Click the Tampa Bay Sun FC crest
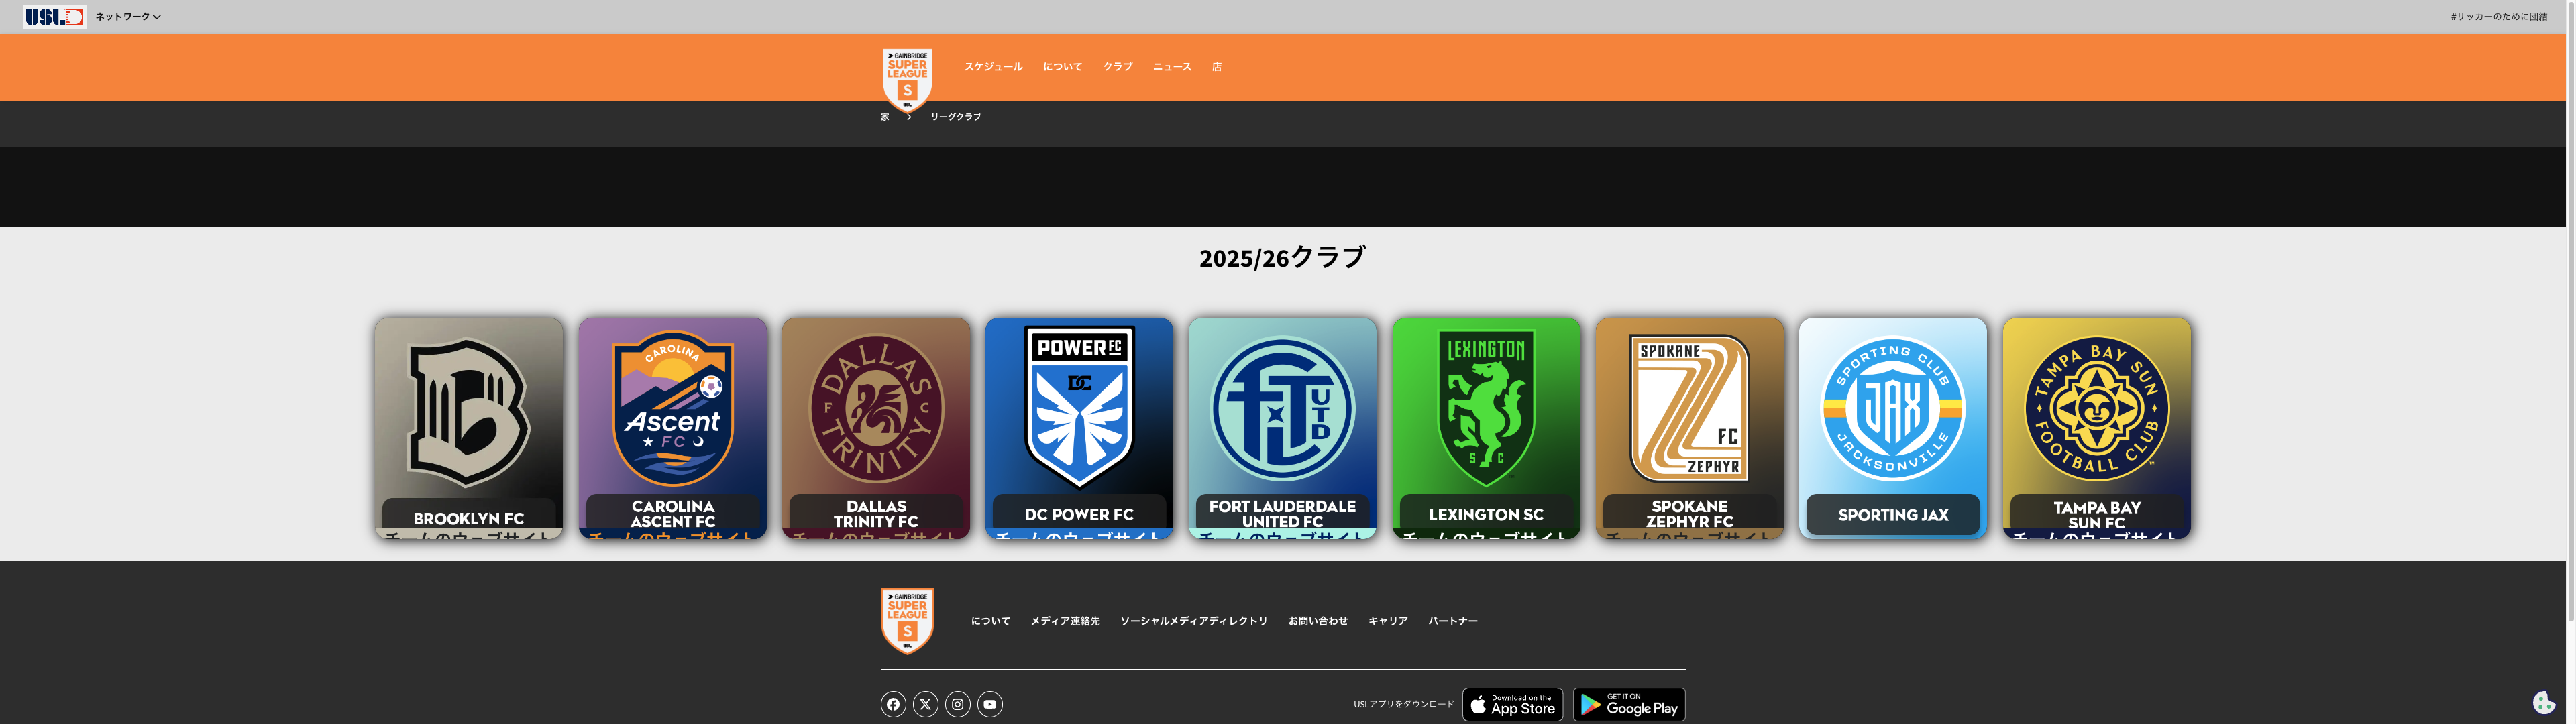 pyautogui.click(x=2097, y=408)
